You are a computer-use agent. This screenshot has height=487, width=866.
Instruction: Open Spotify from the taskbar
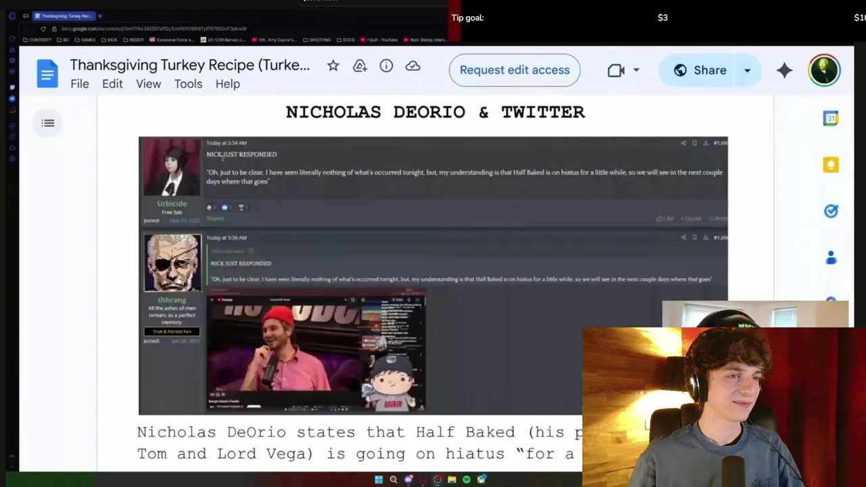(x=467, y=480)
